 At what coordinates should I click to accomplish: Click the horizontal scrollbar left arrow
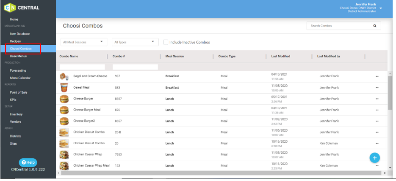pos(58,173)
